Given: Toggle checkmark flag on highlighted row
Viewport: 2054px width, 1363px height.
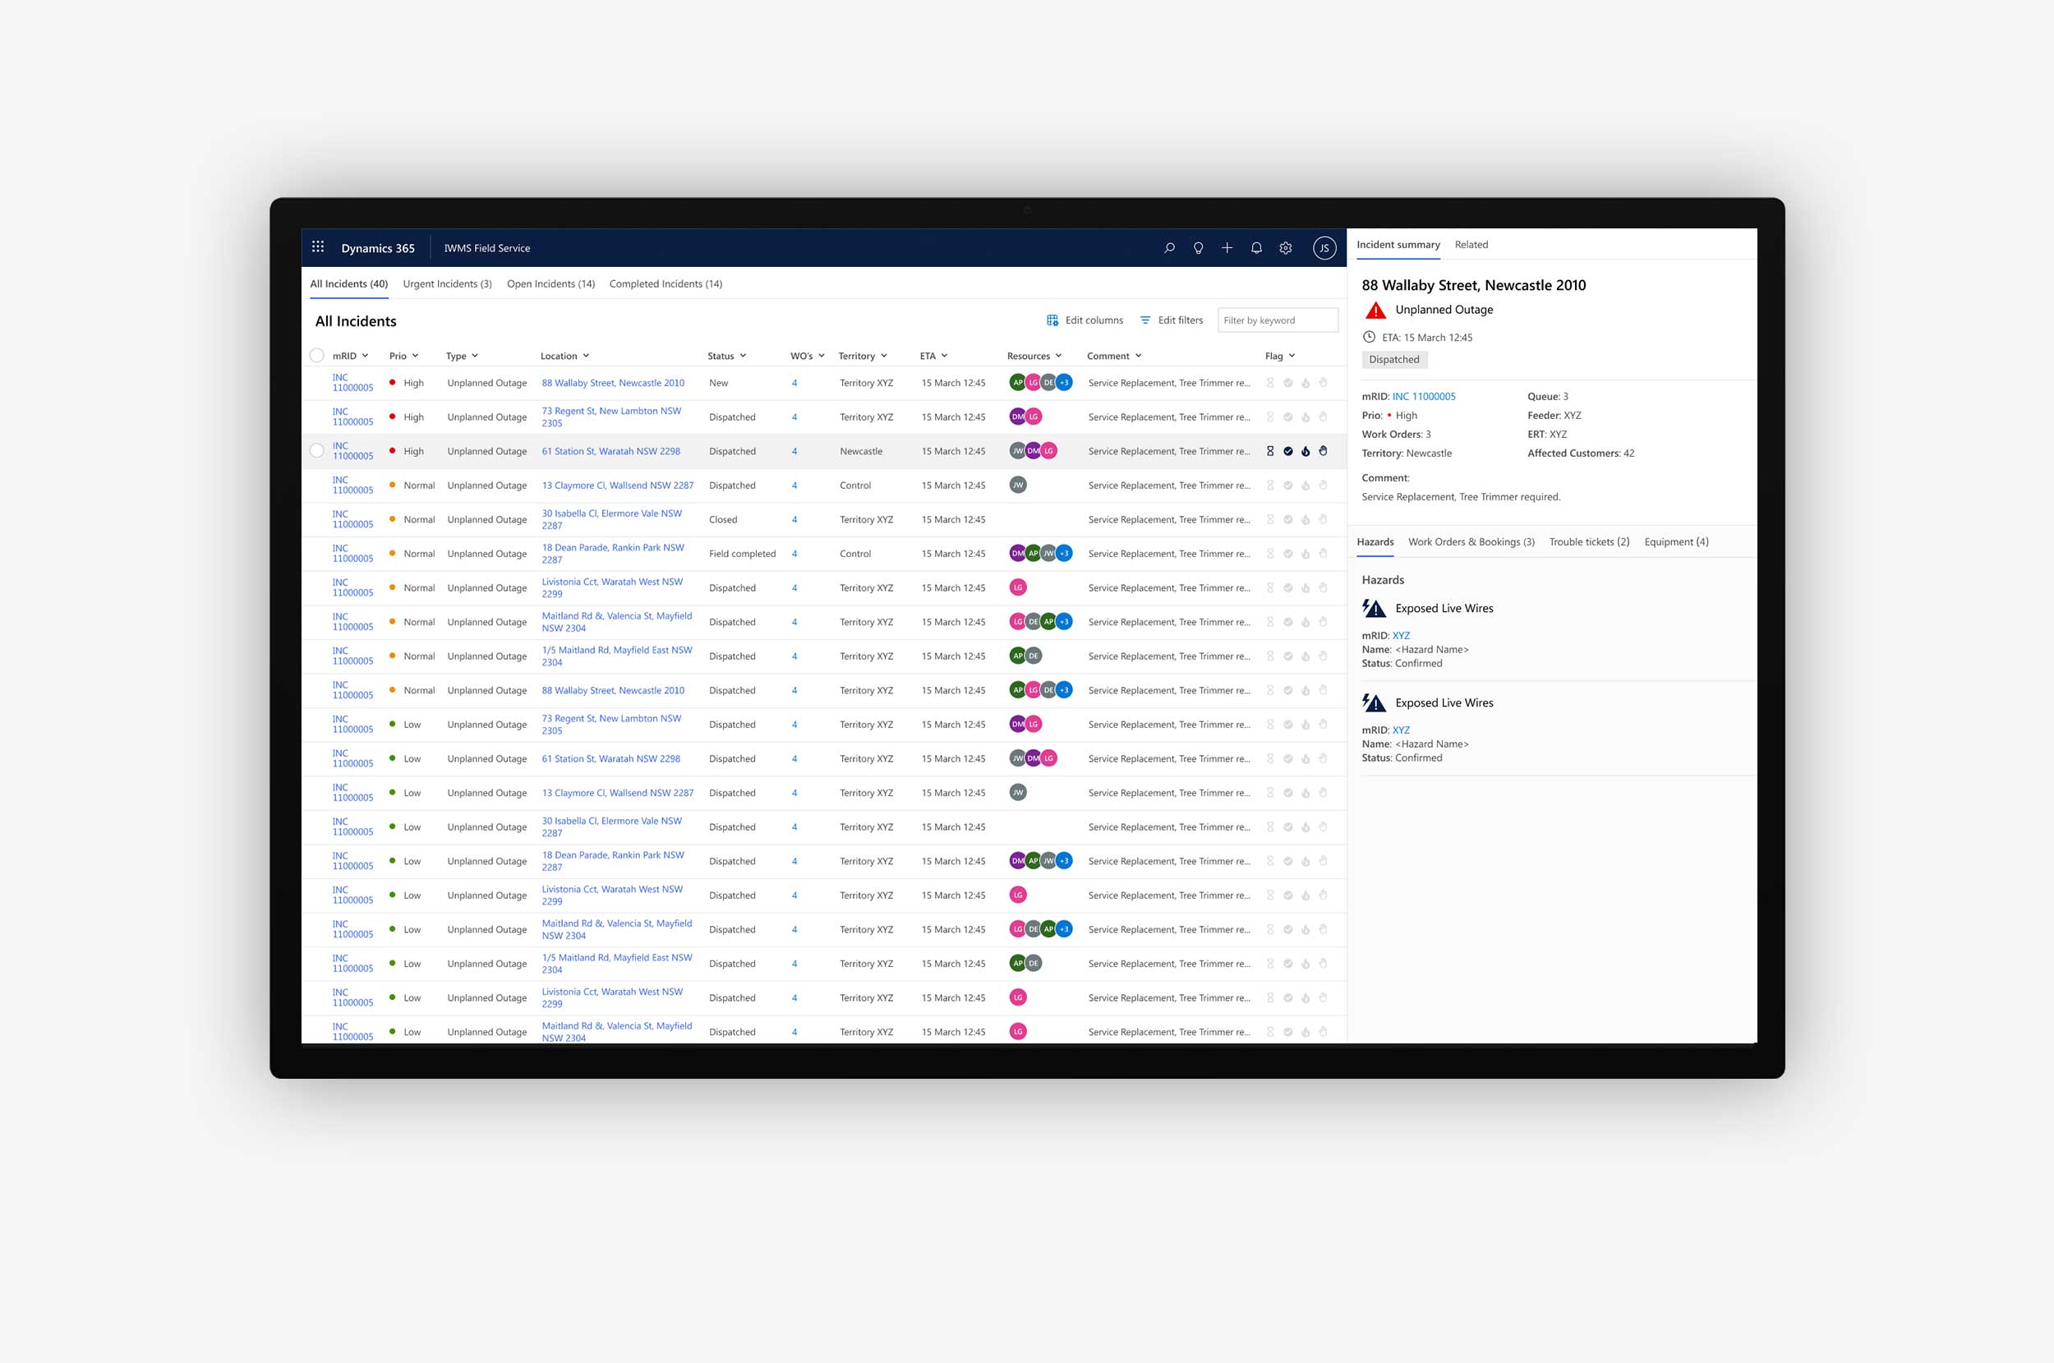Looking at the screenshot, I should coord(1287,451).
